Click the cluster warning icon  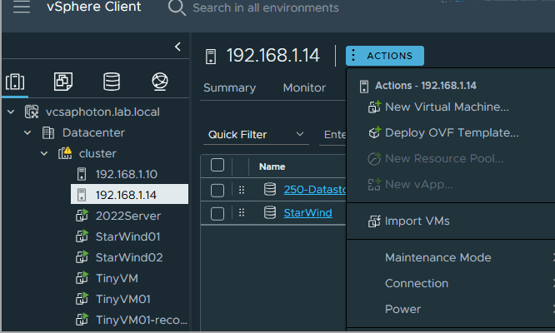65,153
